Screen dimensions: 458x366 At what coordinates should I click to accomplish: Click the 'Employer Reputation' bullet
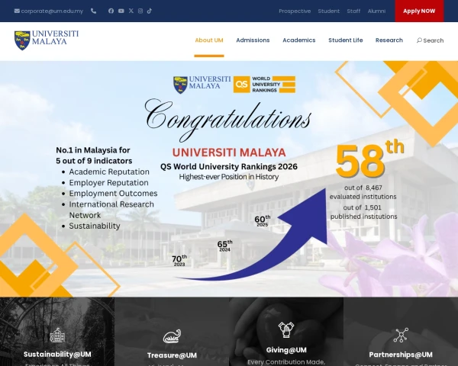108,183
